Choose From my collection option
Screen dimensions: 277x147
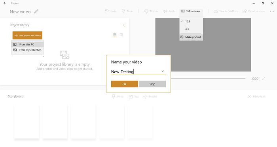point(27,50)
